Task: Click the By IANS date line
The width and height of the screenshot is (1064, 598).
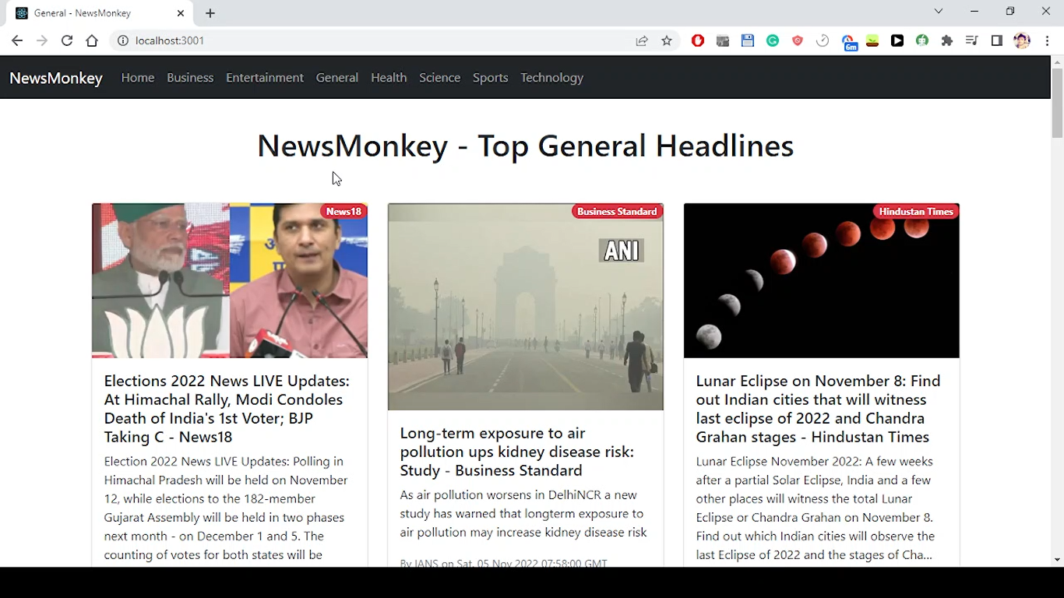Action: (x=503, y=562)
